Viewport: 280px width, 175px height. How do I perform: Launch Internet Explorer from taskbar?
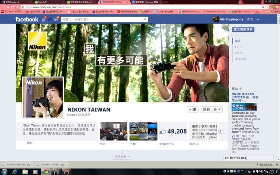15,172
